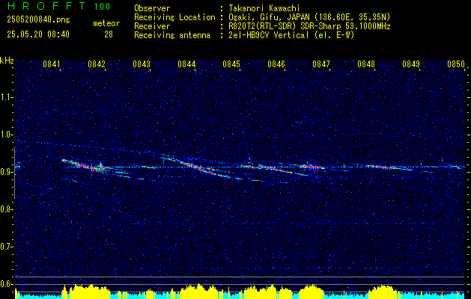Click frequency axis label 0.8
Image resolution: width=471 pixels, height=299 pixels.
pos(6,209)
